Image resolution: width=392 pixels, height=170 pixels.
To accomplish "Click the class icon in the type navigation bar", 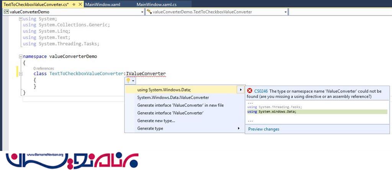I will click(149, 12).
